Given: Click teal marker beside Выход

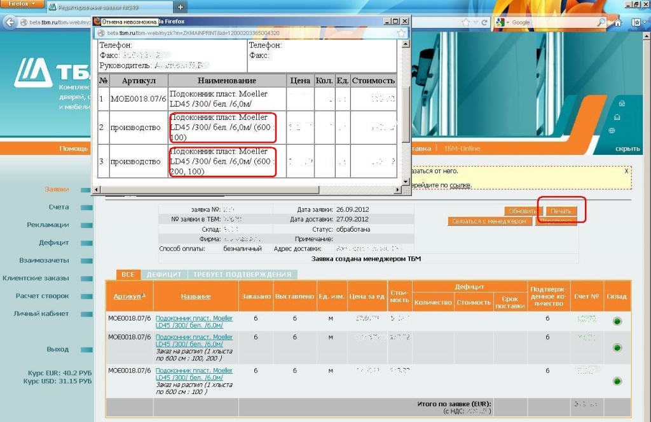Looking at the screenshot, I should (86, 350).
